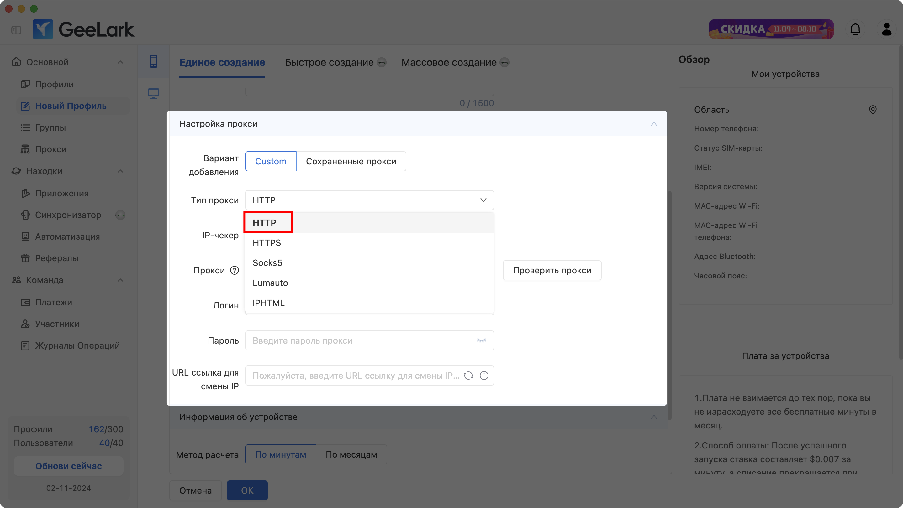Click the Мои устройства heading
The height and width of the screenshot is (508, 903).
(785, 74)
